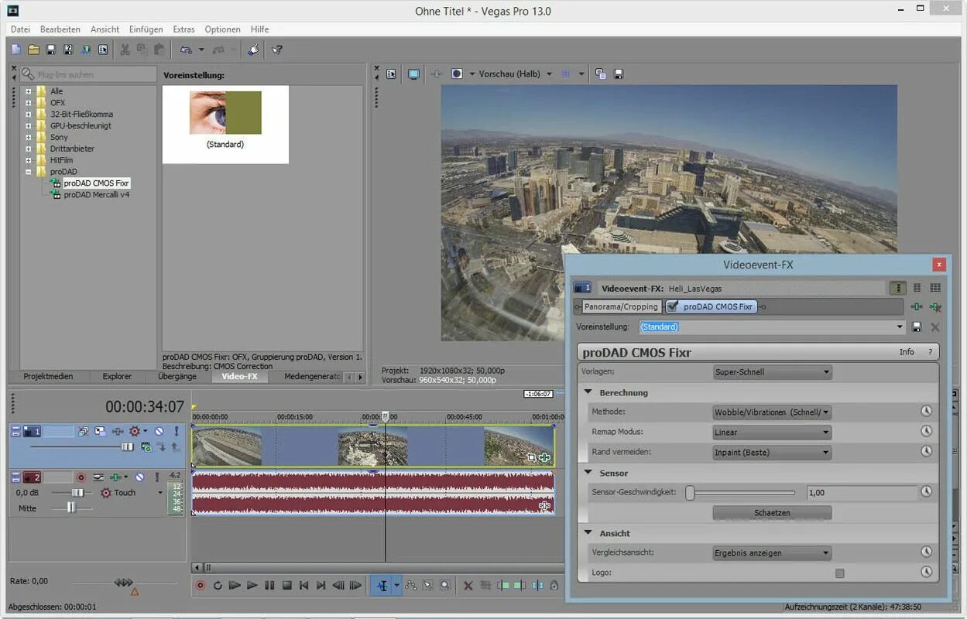Image resolution: width=967 pixels, height=619 pixels.
Task: Open the Zoom Edit tool
Action: click(444, 586)
